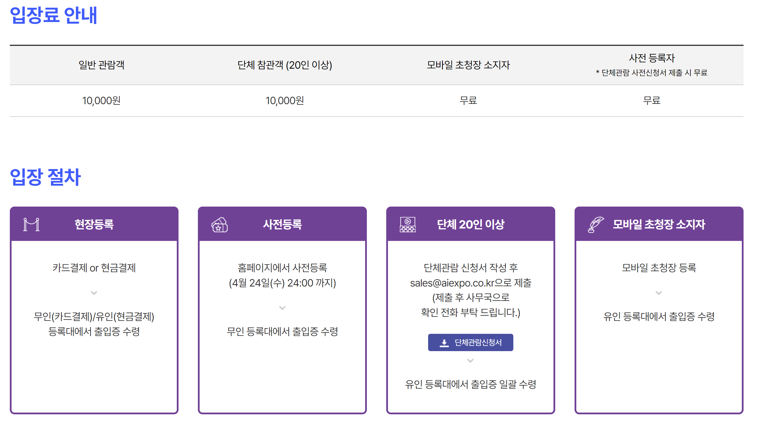Select the 현장등록 card header

(94, 224)
